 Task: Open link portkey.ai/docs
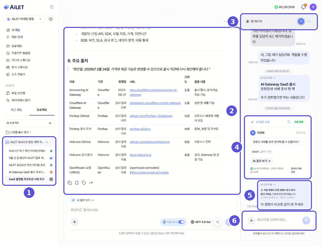pyautogui.click(x=140, y=129)
